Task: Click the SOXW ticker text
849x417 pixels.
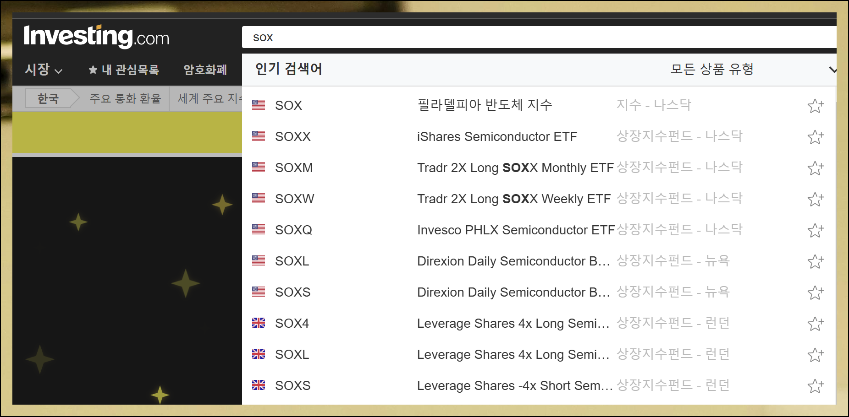Action: (x=295, y=199)
